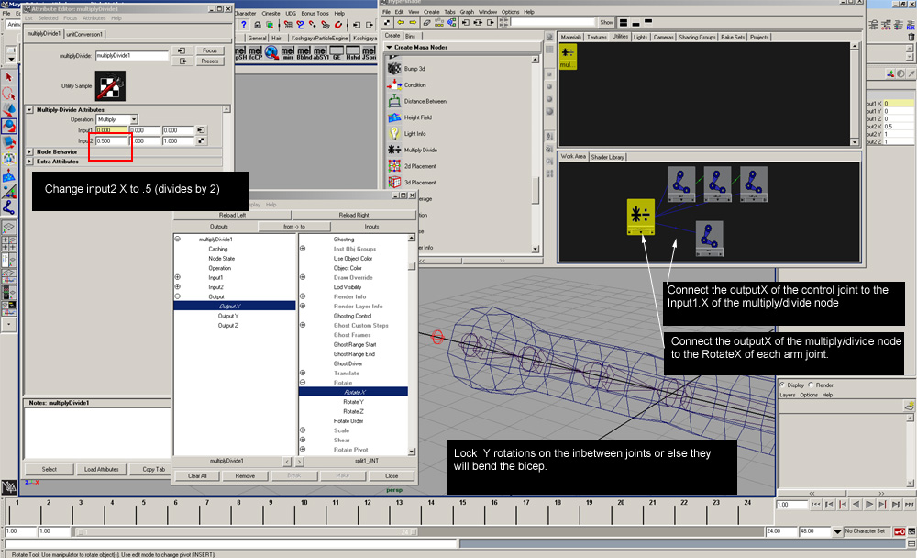Click the red magnet icon in toolbar

[x=338, y=25]
